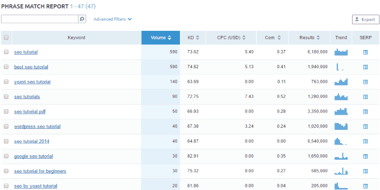Open SERP snapshot for seo by yoast tutorial

(x=365, y=186)
